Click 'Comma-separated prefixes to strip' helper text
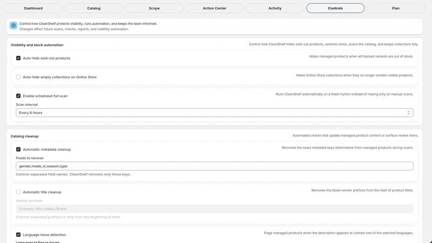 [x=69, y=217]
